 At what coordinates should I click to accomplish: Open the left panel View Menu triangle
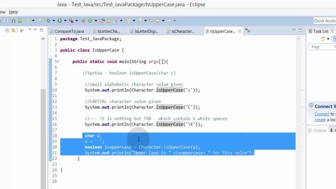tap(29, 30)
